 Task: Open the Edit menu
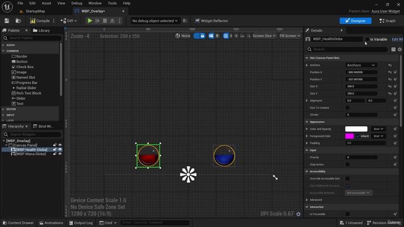tap(32, 3)
